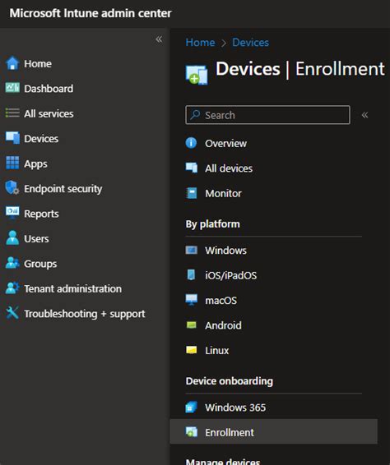Click the Apps grid icon
This screenshot has width=390, height=465.
pyautogui.click(x=12, y=163)
